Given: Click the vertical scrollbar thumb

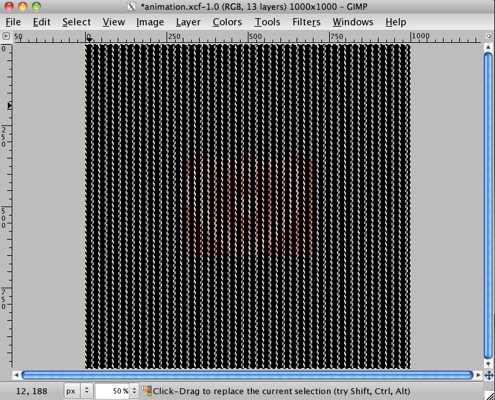Looking at the screenshot, I should click(488, 205).
